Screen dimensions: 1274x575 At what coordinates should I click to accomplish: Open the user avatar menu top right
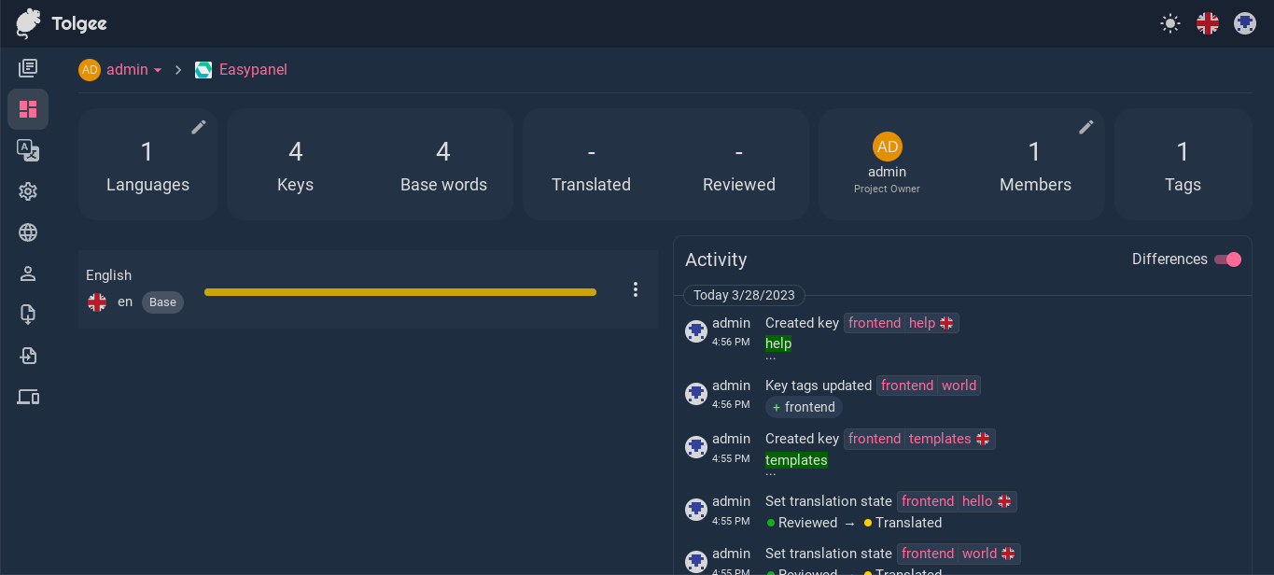point(1245,22)
